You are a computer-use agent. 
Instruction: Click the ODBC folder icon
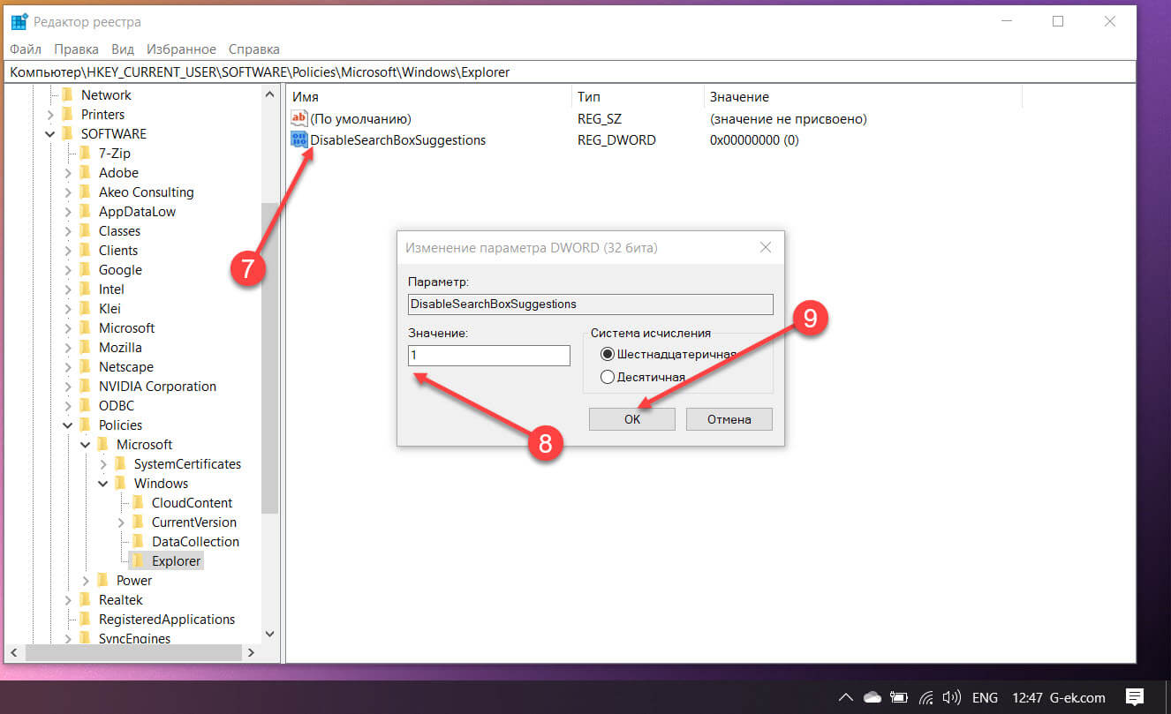[86, 406]
